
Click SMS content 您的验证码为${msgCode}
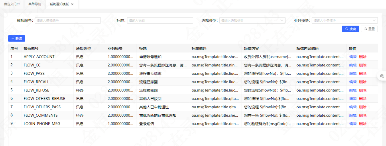tap(268, 124)
